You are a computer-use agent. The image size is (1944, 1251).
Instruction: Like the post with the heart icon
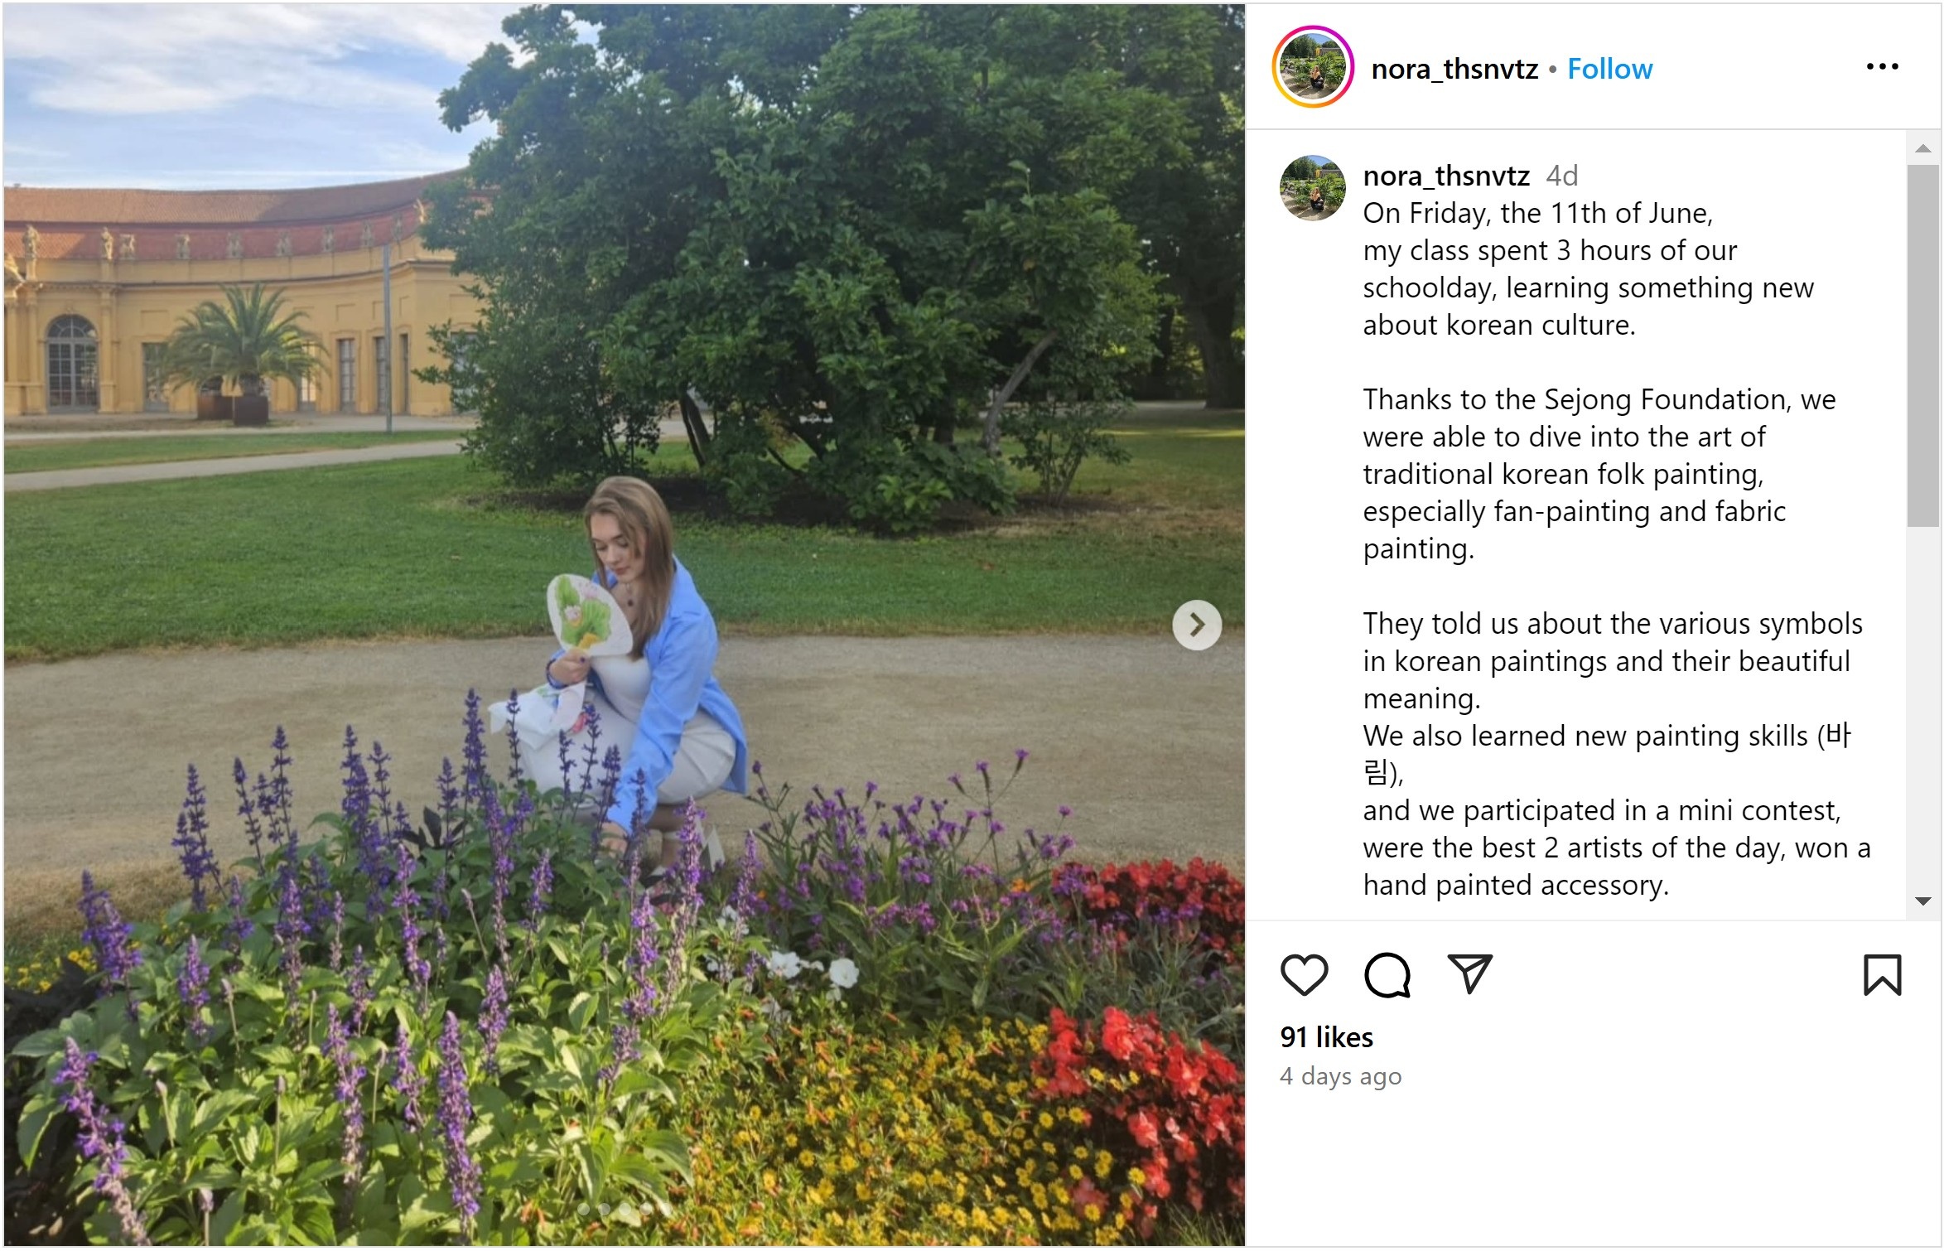click(1304, 974)
